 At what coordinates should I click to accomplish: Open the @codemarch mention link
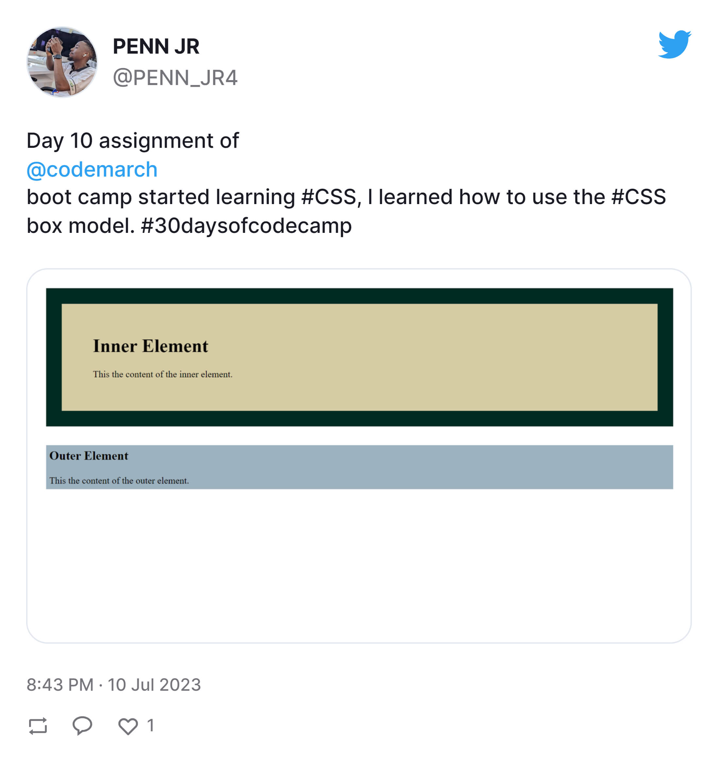pyautogui.click(x=92, y=169)
